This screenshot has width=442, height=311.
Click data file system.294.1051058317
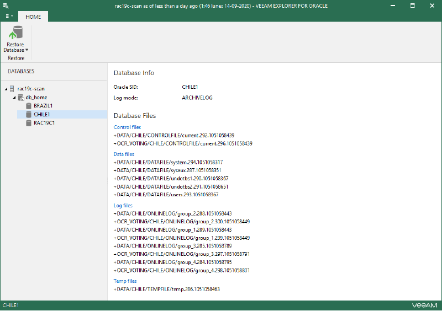168,163
